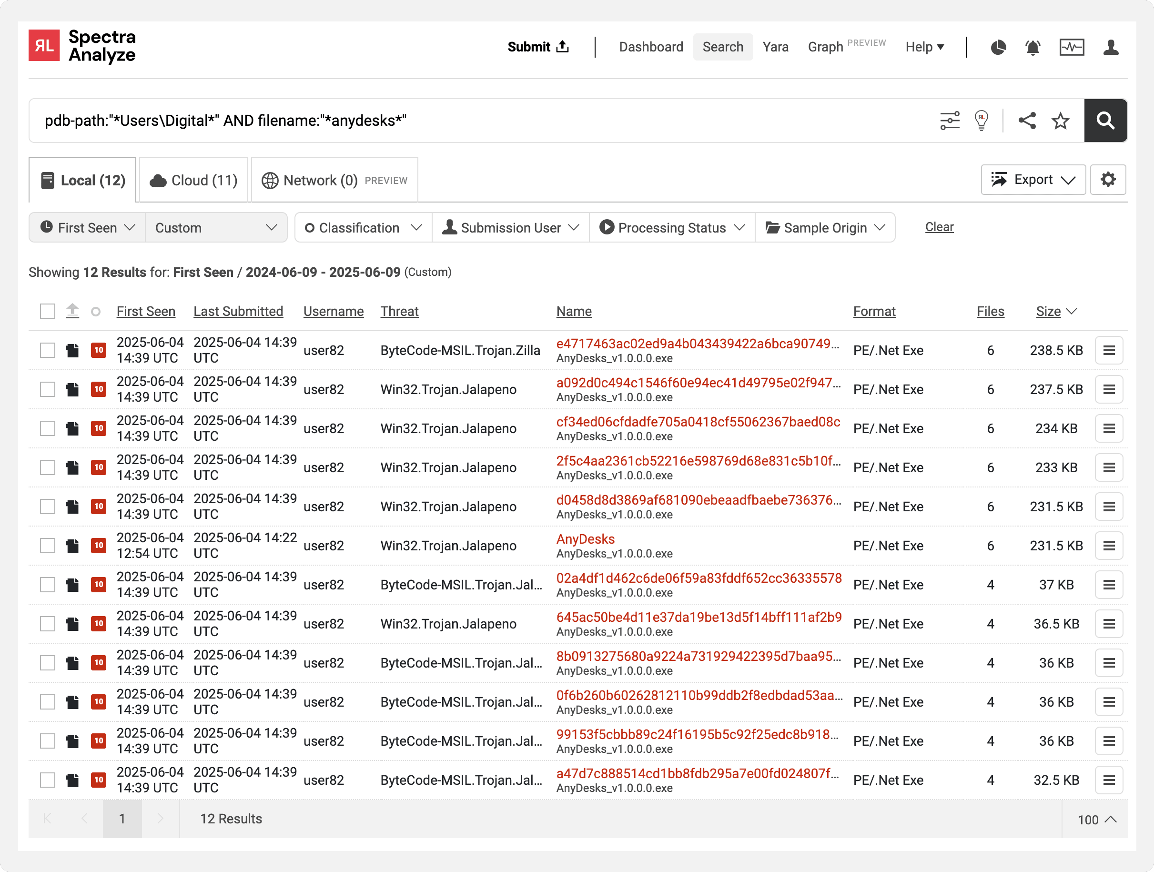The image size is (1154, 872).
Task: Check the checkbox on the first result row
Action: [x=48, y=350]
